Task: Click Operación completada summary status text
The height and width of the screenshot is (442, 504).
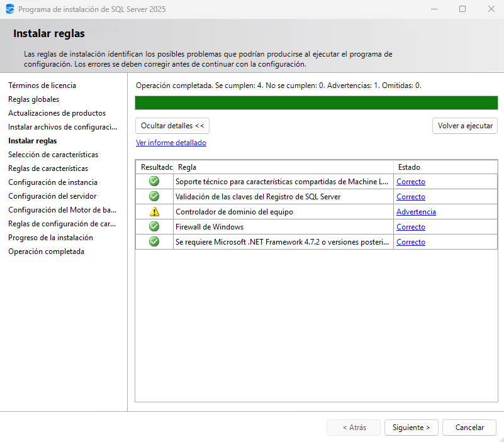Action: click(x=278, y=86)
